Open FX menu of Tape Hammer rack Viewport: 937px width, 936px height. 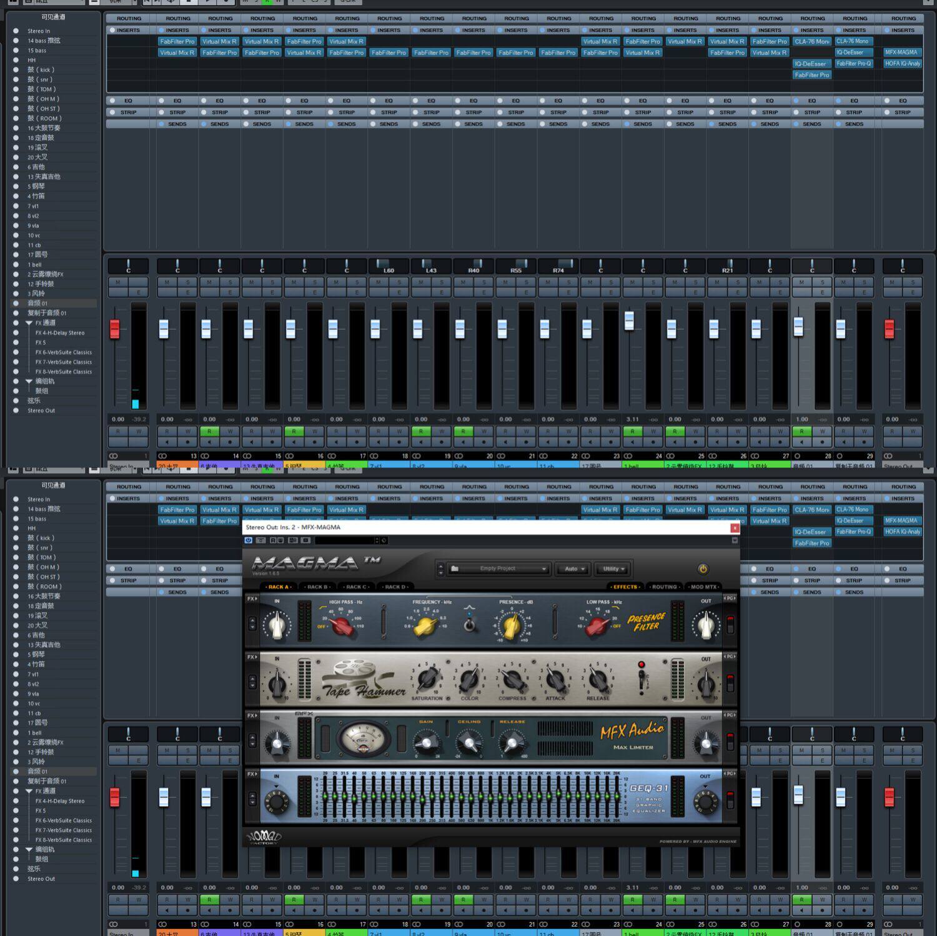point(252,657)
